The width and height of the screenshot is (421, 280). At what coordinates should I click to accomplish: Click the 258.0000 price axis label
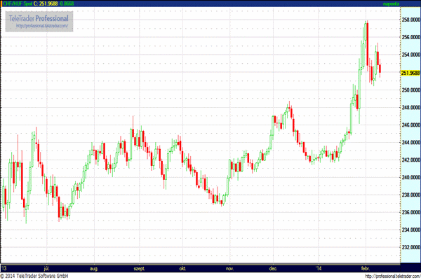pyautogui.click(x=410, y=20)
